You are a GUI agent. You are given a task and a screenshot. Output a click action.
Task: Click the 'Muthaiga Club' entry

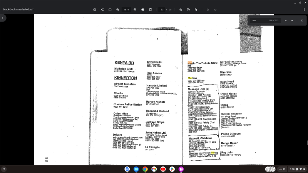123,69
